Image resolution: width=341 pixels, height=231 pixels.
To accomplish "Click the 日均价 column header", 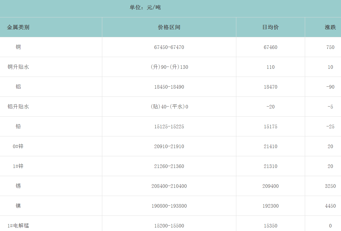I will point(271,27).
